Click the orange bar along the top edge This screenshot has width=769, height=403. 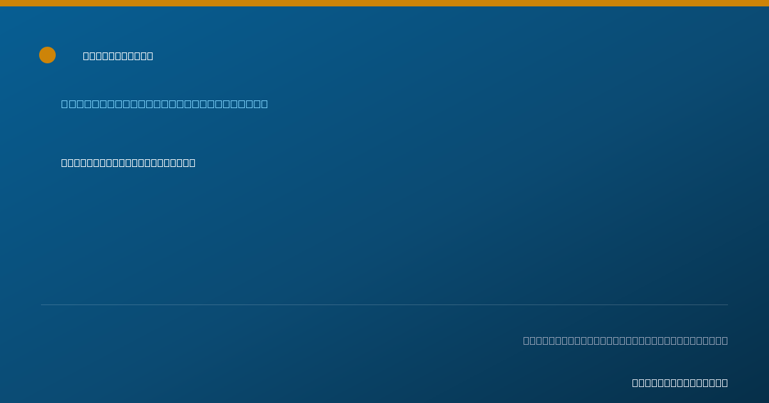[384, 3]
